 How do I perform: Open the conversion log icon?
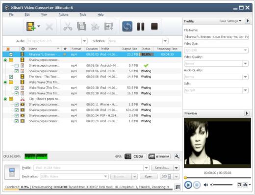click(x=178, y=187)
